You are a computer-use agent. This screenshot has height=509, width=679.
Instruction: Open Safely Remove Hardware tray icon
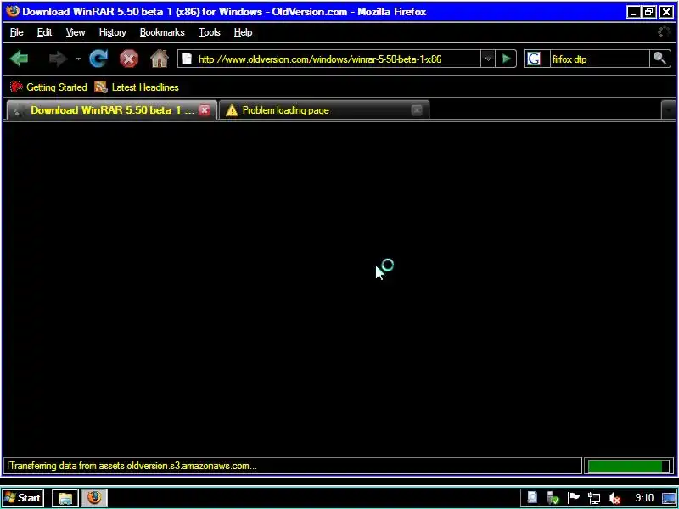pyautogui.click(x=553, y=498)
